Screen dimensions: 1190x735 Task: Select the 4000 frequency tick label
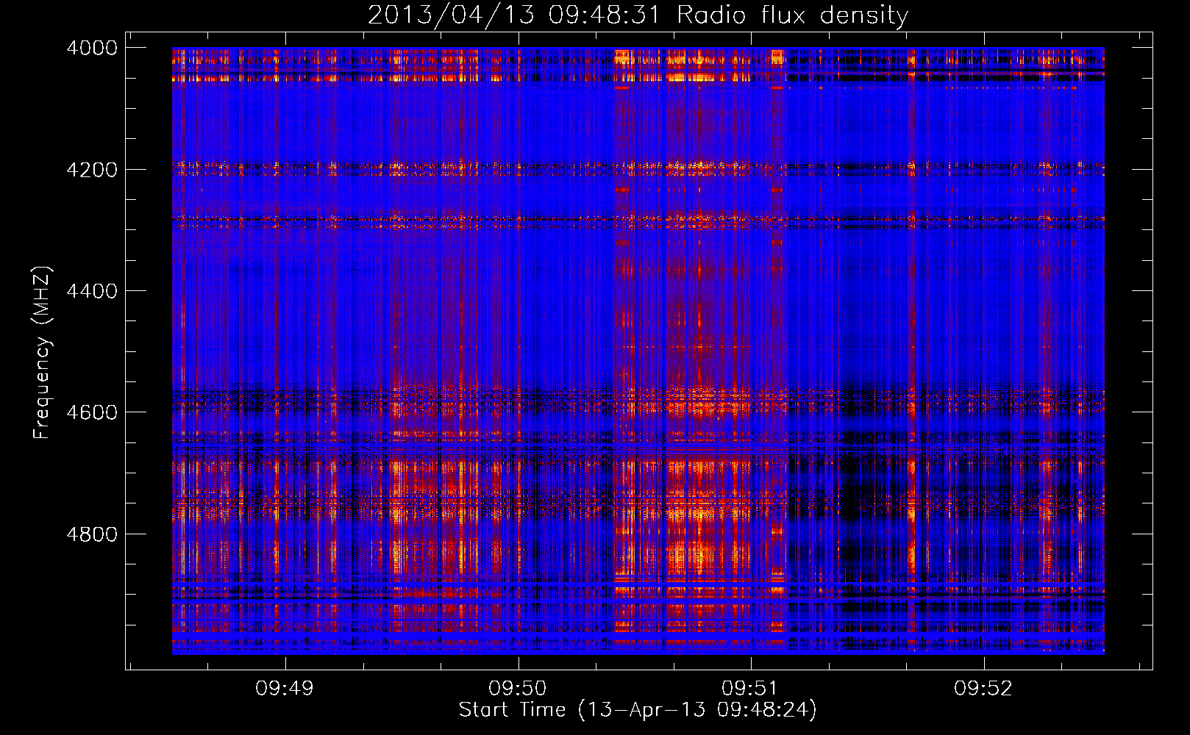pyautogui.click(x=92, y=48)
